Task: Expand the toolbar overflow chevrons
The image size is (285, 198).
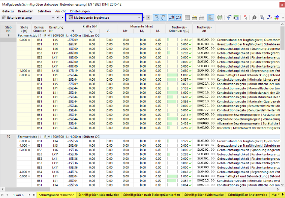Action: 283,18
